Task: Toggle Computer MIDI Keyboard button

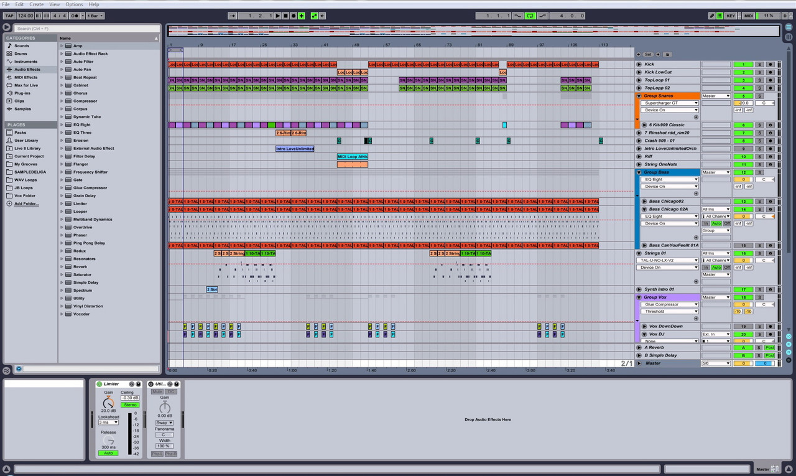Action: (720, 16)
